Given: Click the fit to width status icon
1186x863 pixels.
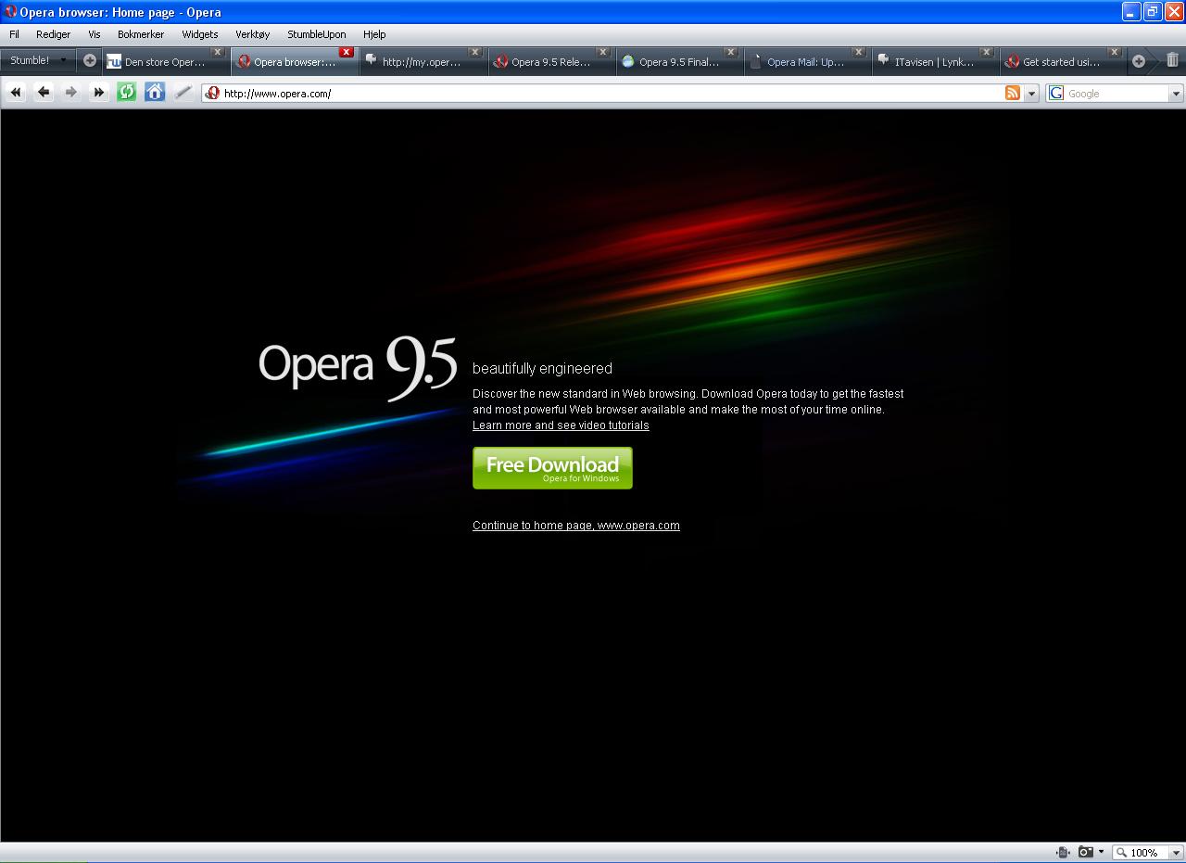Looking at the screenshot, I should click(x=1063, y=852).
